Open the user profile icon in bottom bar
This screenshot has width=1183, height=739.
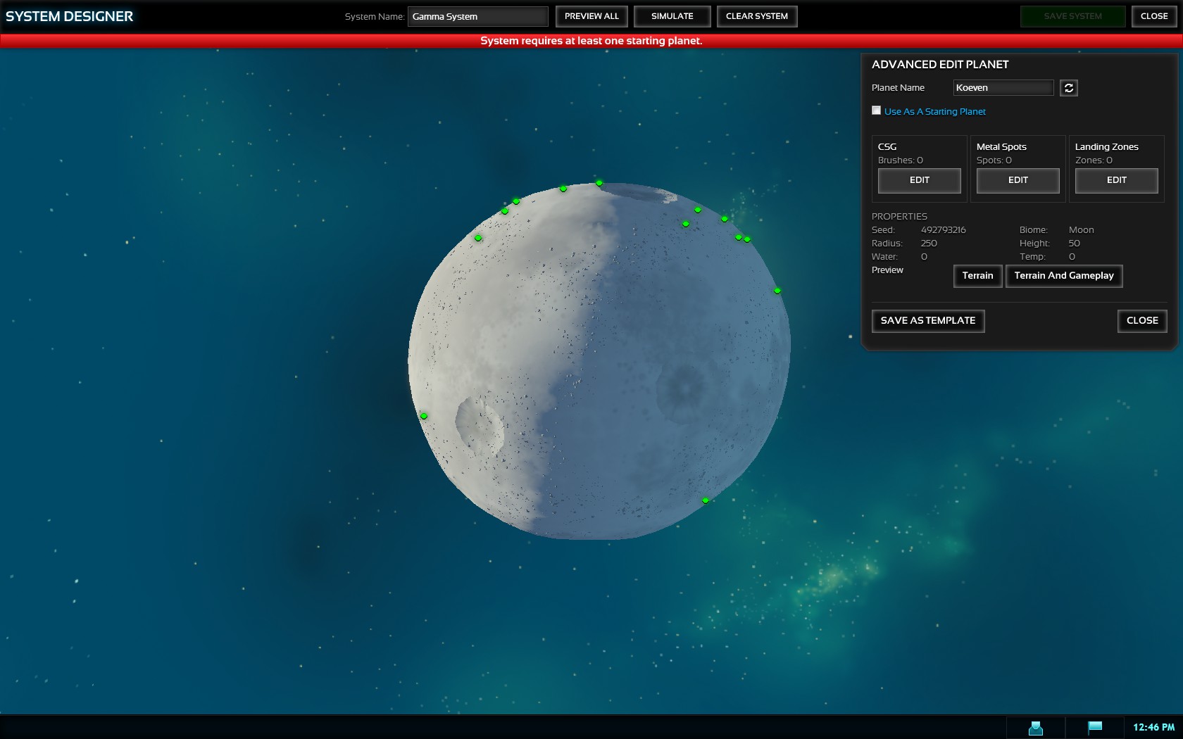(x=1035, y=728)
